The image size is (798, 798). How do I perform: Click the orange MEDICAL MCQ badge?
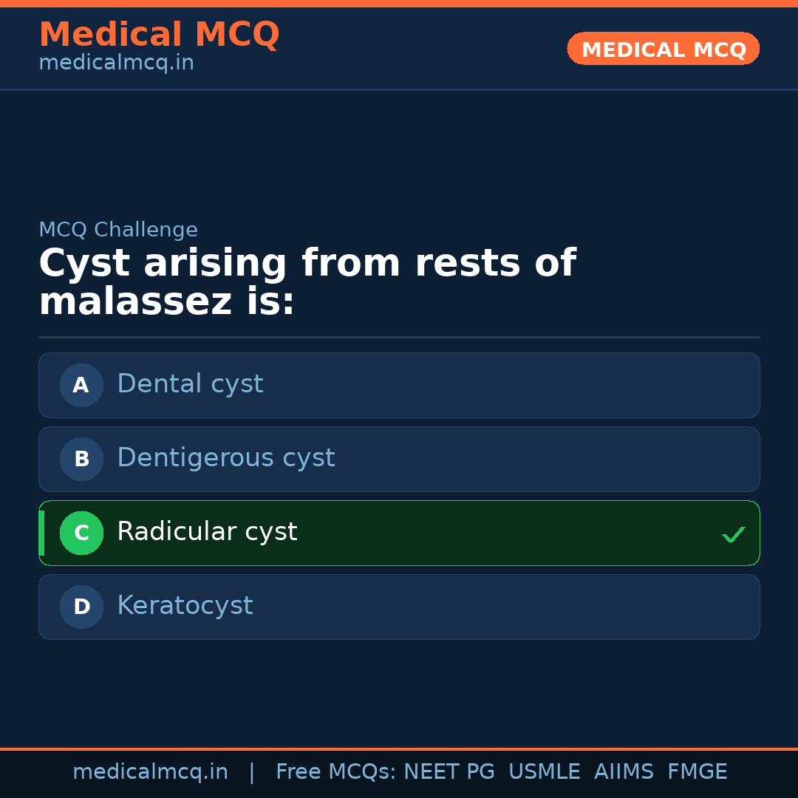click(x=663, y=49)
